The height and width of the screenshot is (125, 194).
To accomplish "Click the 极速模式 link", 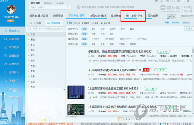I will [x=187, y=22].
